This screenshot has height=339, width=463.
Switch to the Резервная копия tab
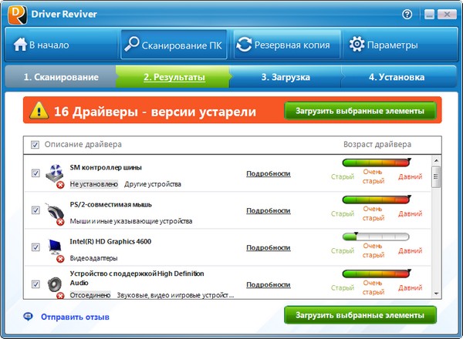(x=282, y=45)
